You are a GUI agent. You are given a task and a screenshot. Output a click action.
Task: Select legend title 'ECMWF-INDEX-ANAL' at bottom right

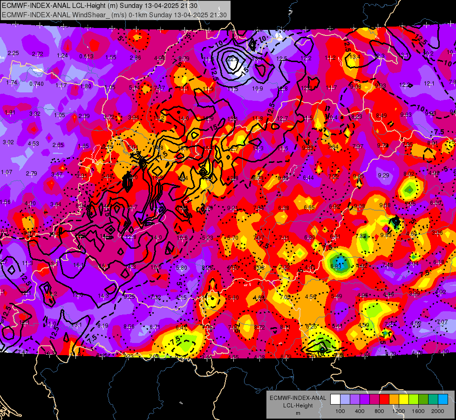pos(298,398)
